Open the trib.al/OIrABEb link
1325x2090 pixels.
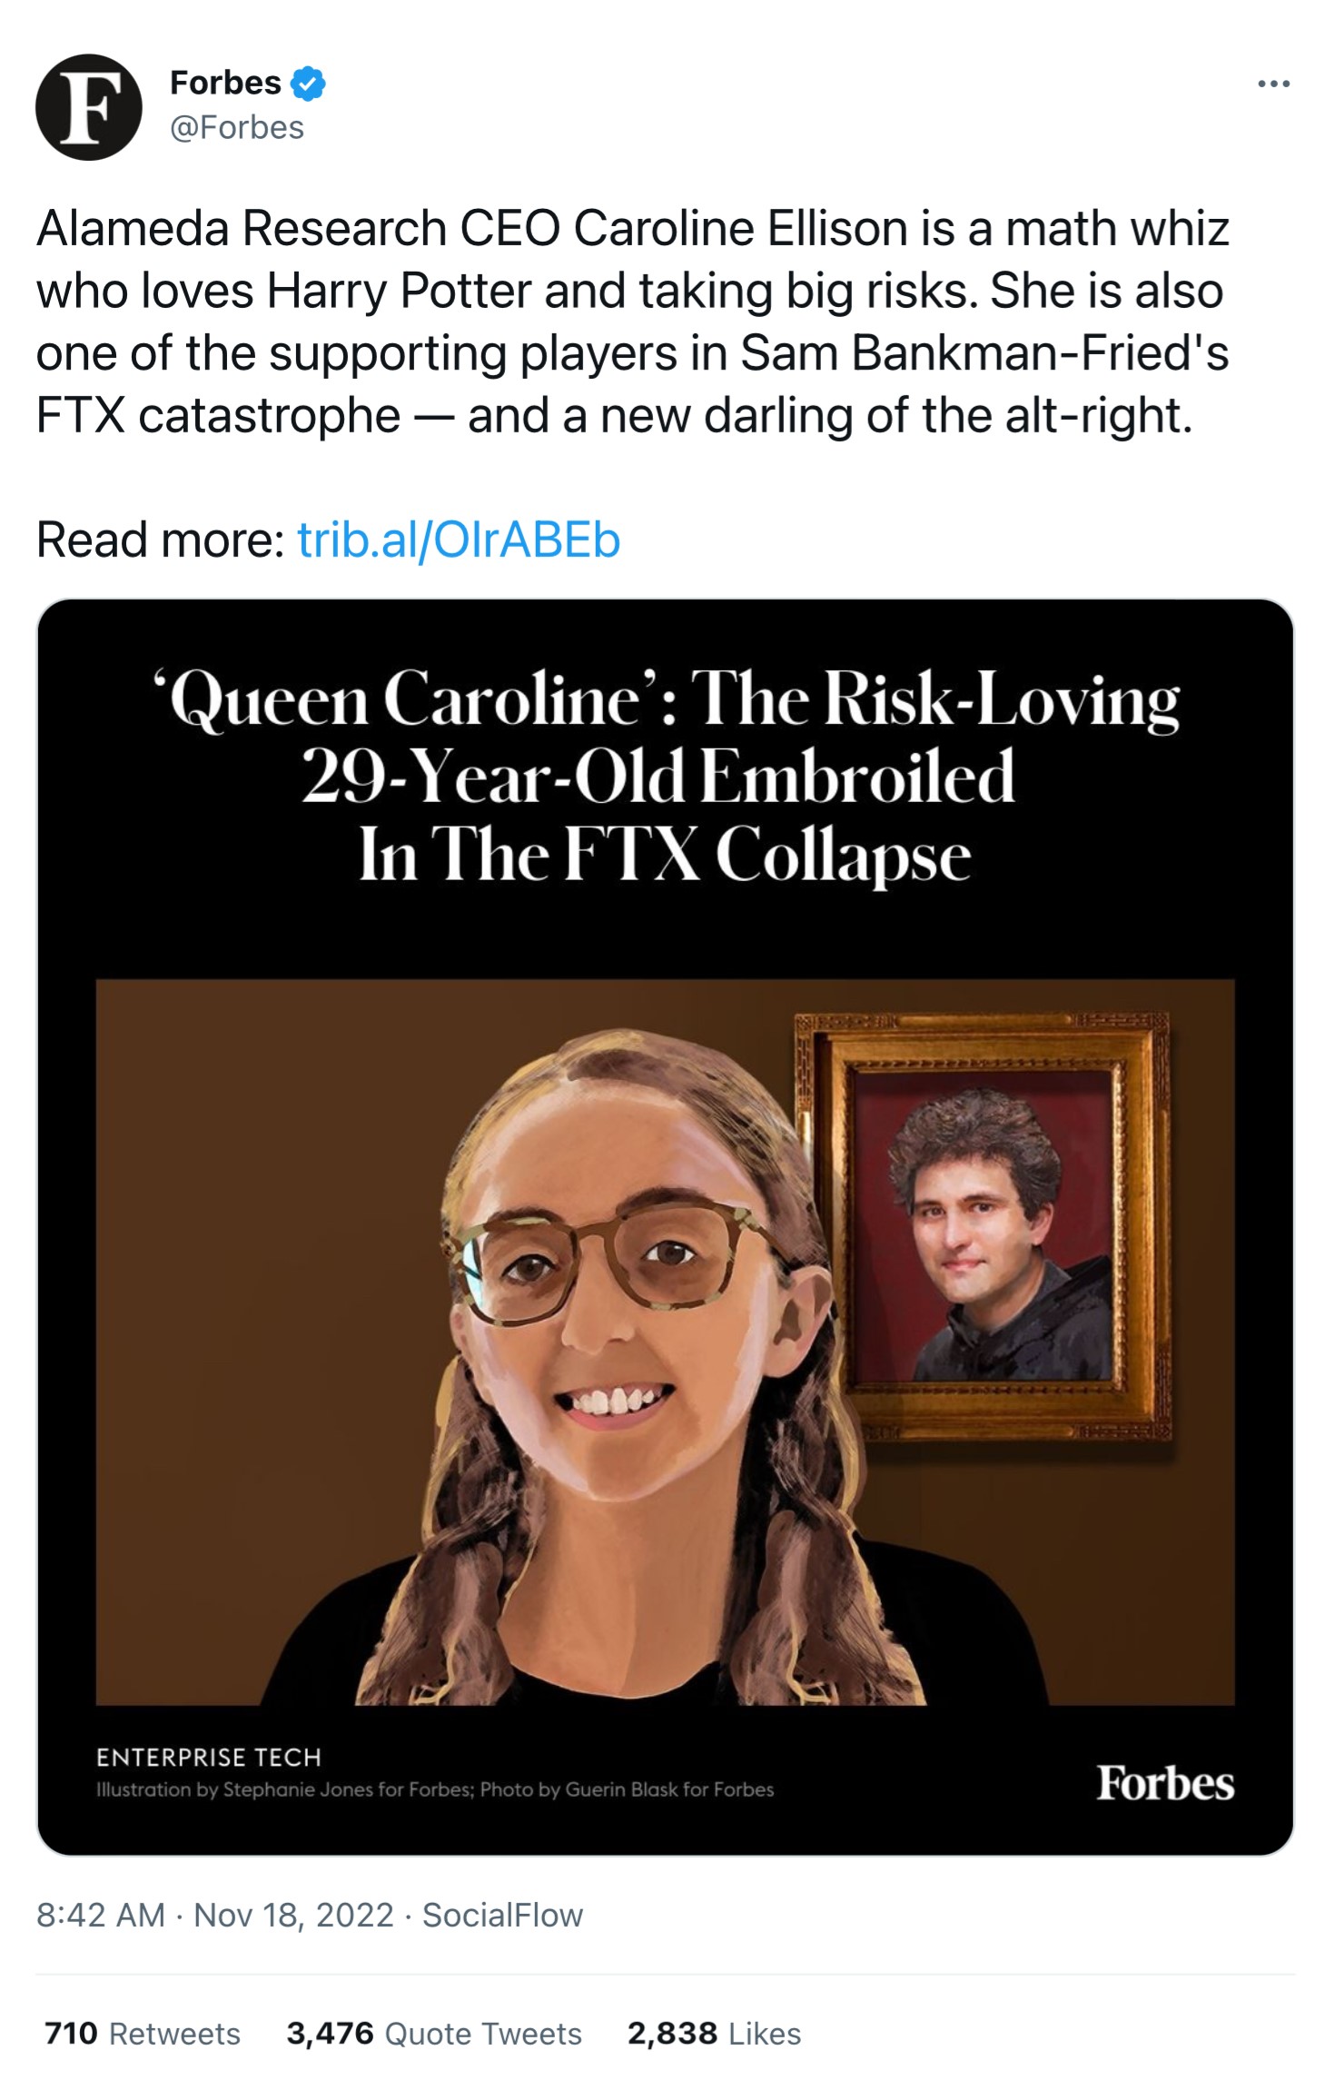459,540
